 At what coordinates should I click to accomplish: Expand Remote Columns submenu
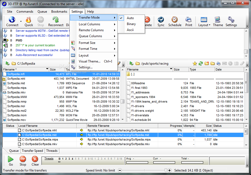[x=94, y=30]
